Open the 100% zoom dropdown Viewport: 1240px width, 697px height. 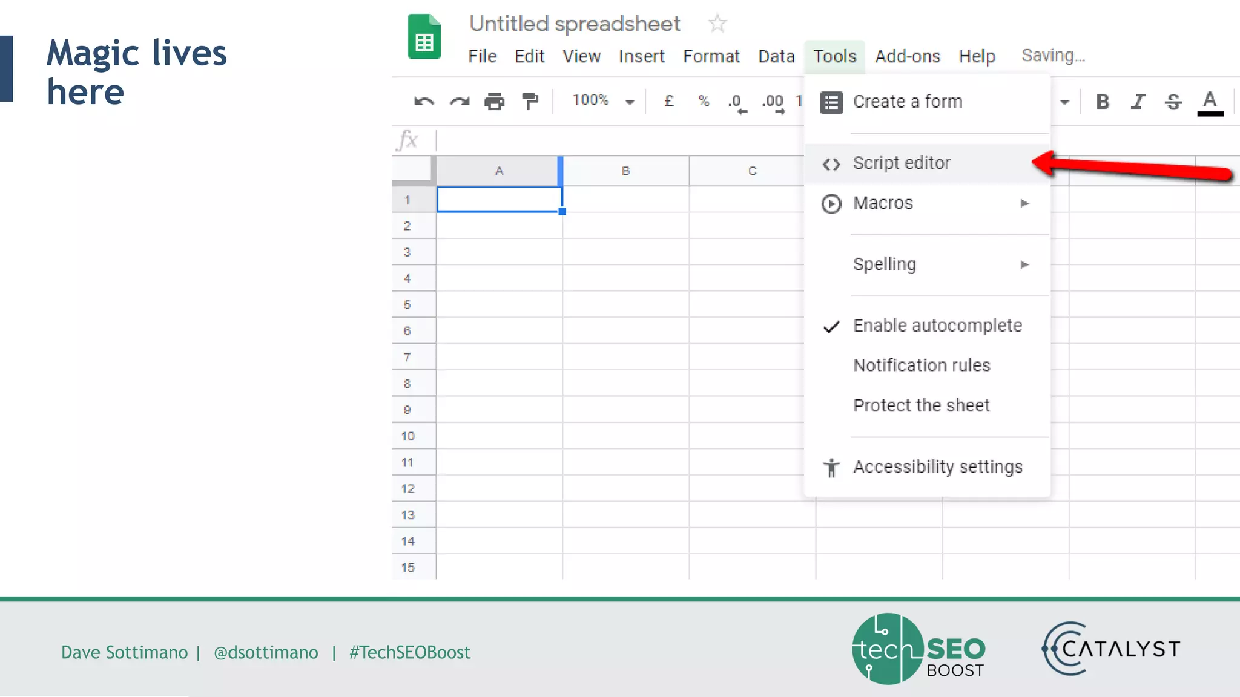pos(603,101)
